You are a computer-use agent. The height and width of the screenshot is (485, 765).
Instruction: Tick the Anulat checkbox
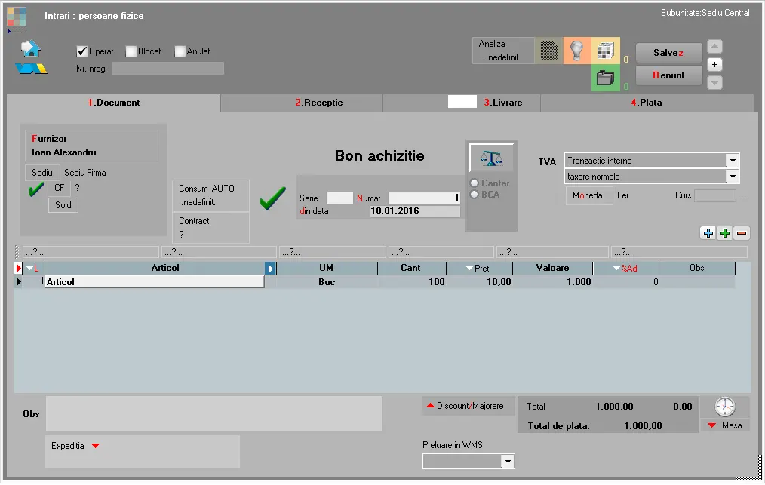click(x=180, y=51)
